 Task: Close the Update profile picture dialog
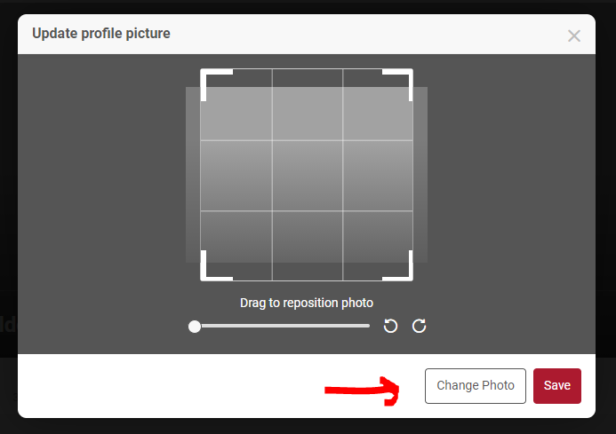[574, 36]
